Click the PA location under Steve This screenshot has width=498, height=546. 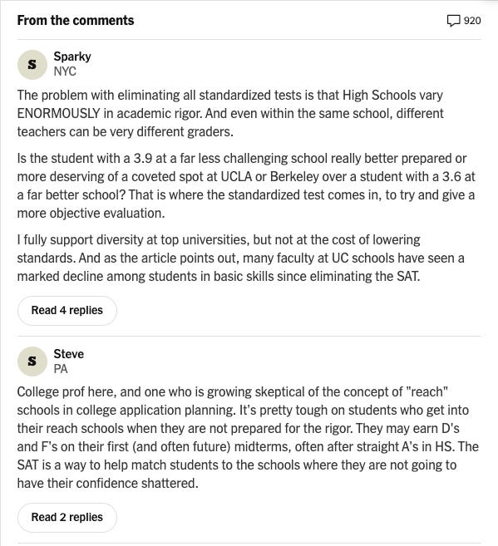coord(61,369)
